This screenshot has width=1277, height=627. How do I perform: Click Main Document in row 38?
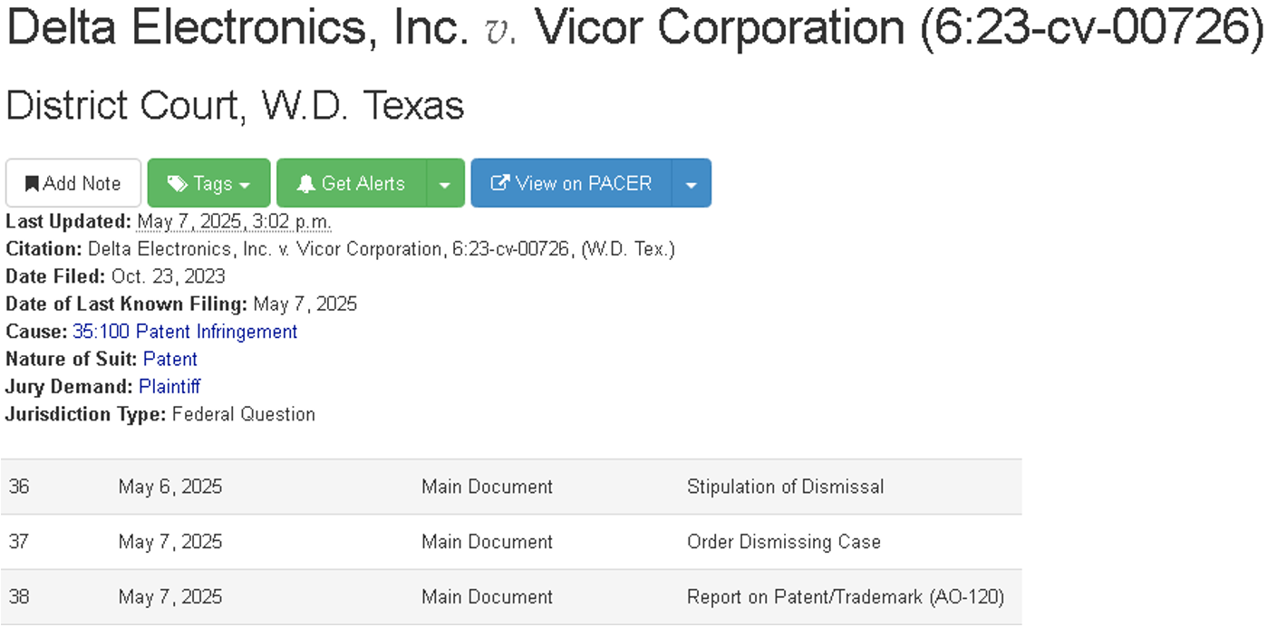pyautogui.click(x=487, y=597)
